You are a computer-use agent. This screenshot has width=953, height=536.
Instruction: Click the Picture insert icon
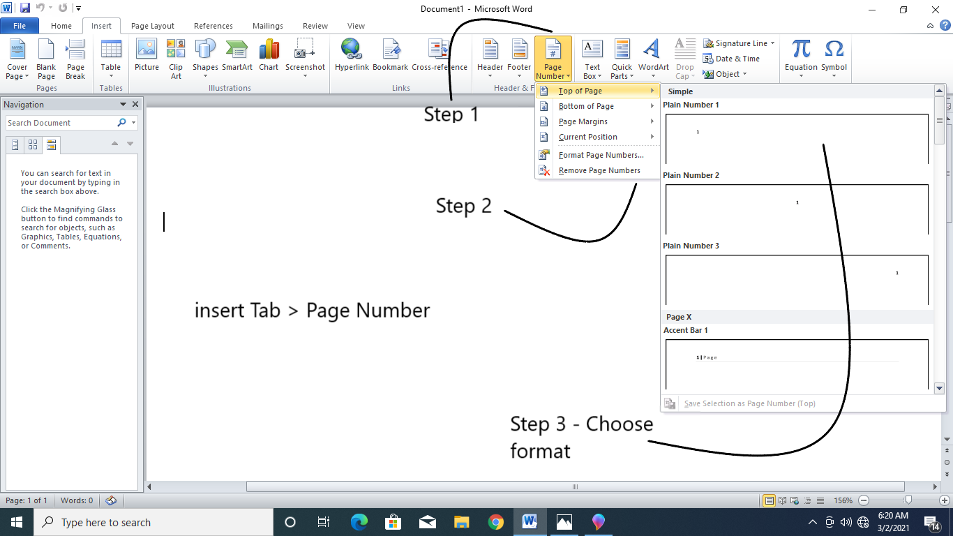tap(147, 56)
